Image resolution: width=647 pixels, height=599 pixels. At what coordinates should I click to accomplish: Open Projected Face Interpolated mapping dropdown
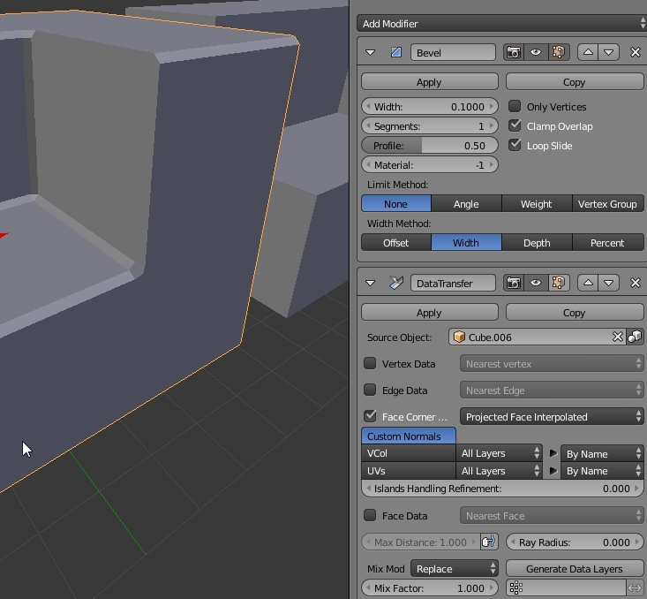(552, 416)
